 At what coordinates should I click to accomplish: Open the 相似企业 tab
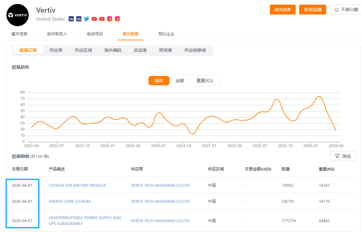click(166, 34)
